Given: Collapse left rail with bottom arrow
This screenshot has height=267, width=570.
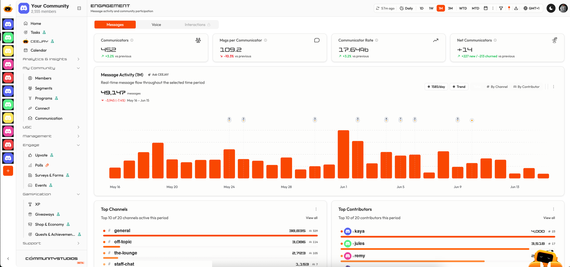Looking at the screenshot, I should pyautogui.click(x=8, y=259).
